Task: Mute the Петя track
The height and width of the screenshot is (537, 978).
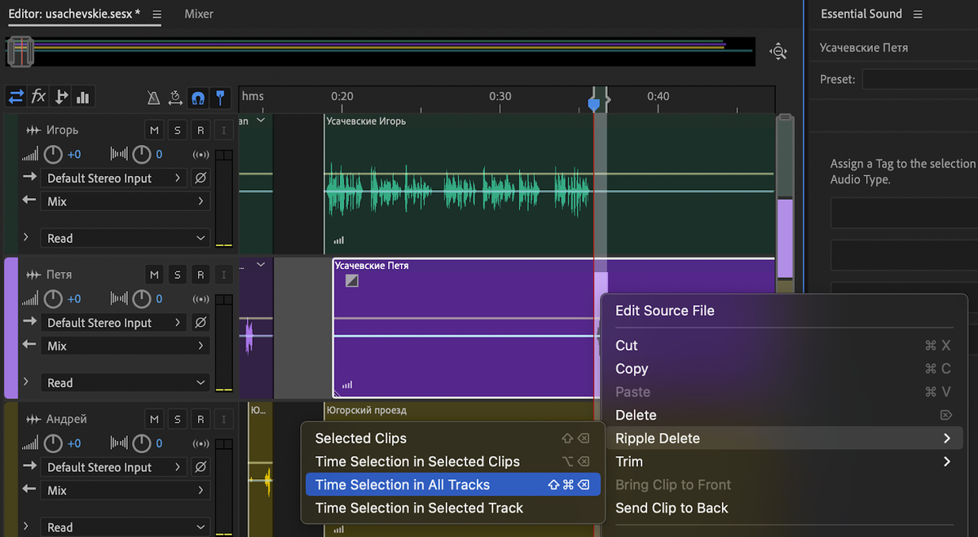Action: (155, 275)
